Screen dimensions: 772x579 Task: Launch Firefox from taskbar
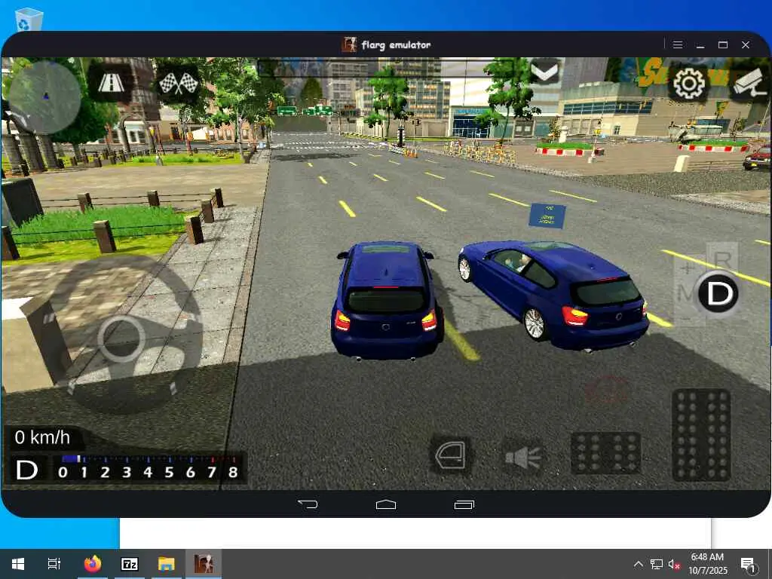93,564
